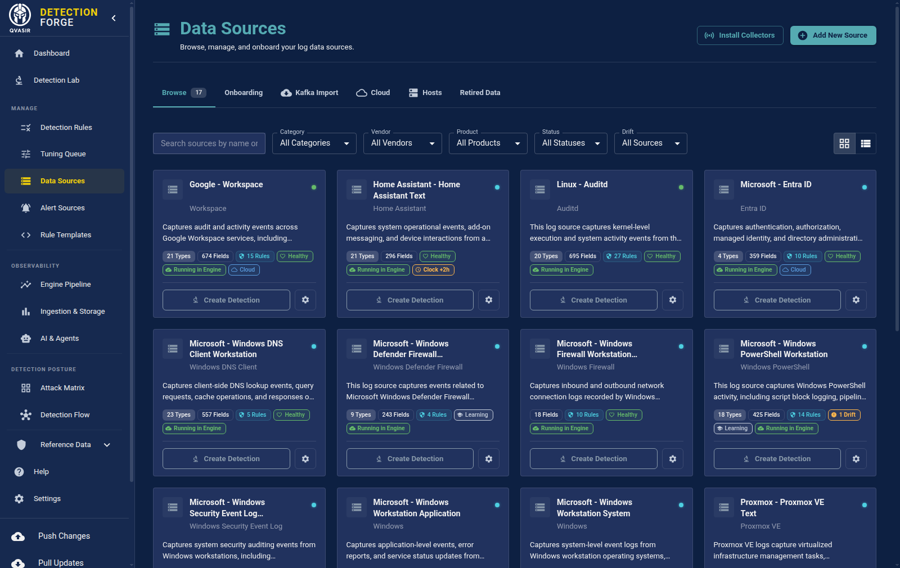
Task: Open the Product dropdown
Action: [488, 143]
